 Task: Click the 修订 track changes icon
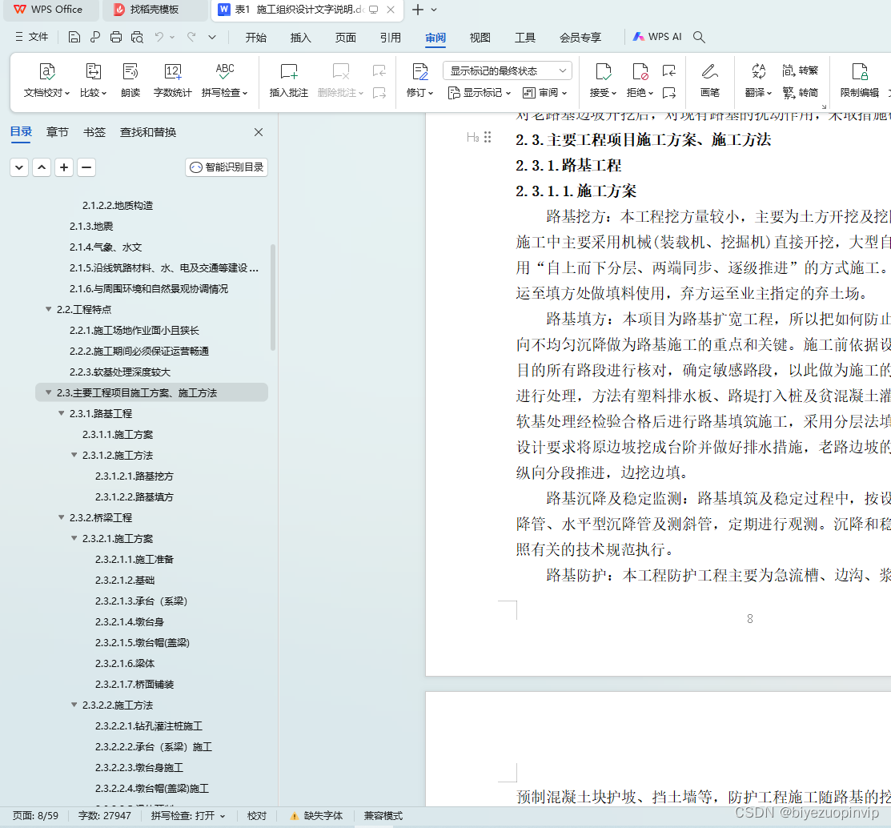pos(420,72)
